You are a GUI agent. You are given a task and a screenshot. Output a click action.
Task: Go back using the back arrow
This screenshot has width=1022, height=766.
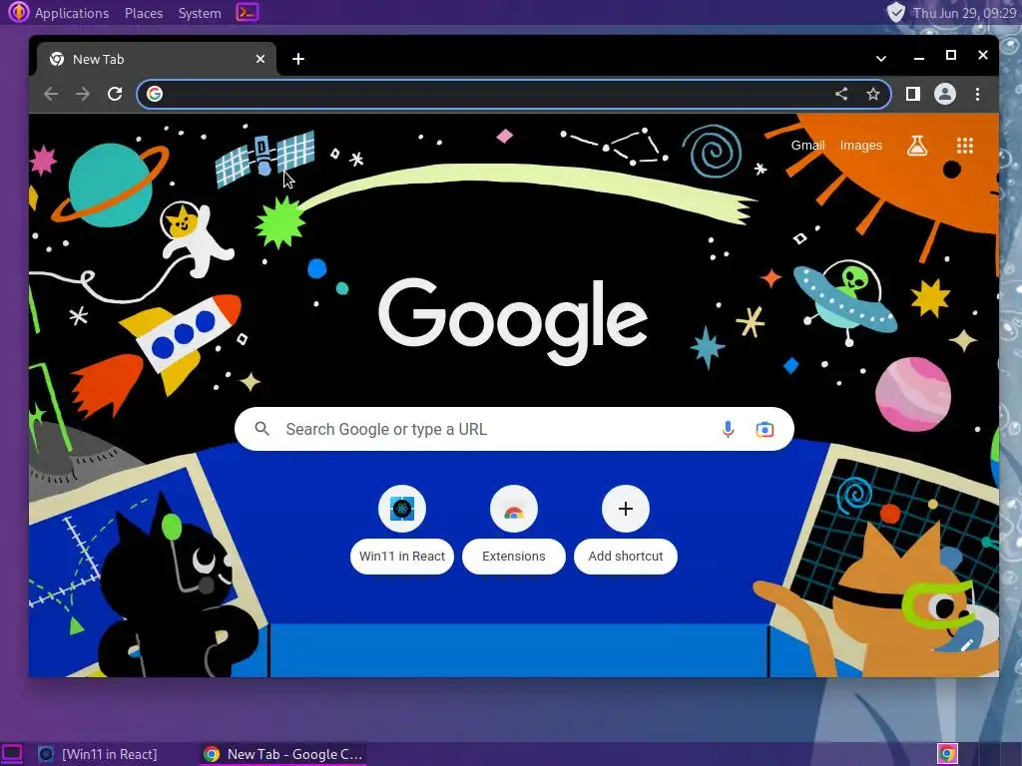(x=51, y=94)
